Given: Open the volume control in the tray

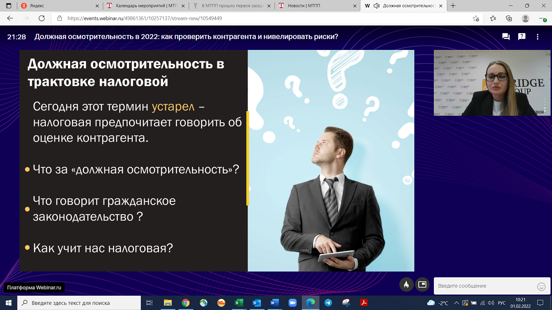Looking at the screenshot, I should point(491,303).
